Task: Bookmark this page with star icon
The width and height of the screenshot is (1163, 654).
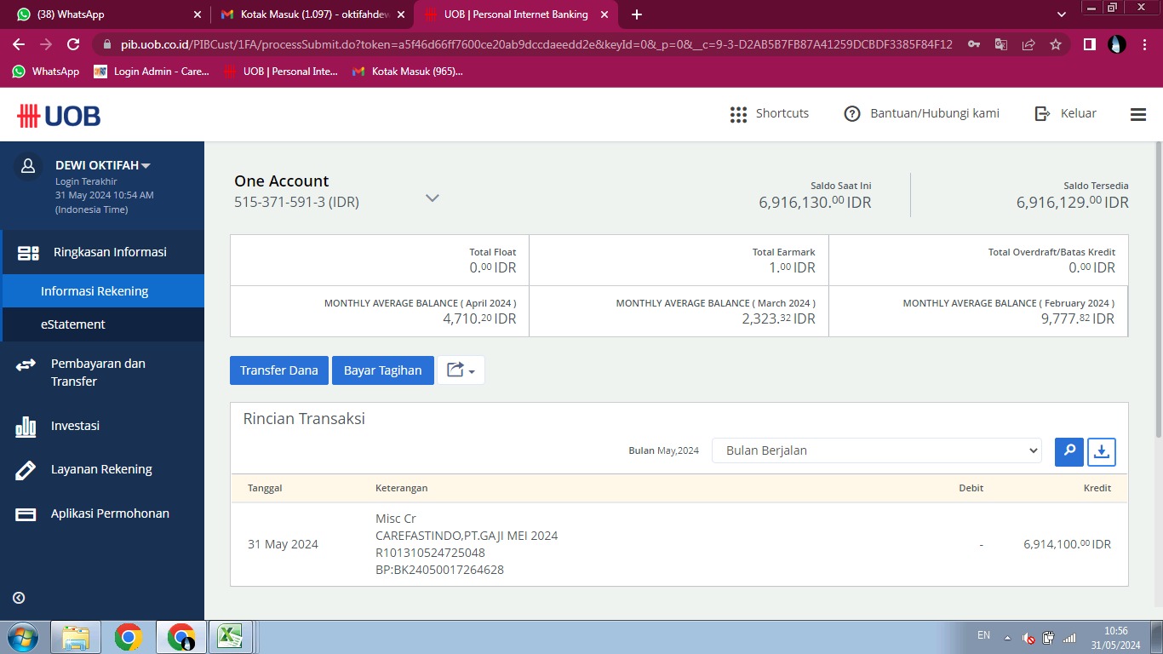Action: [x=1056, y=44]
